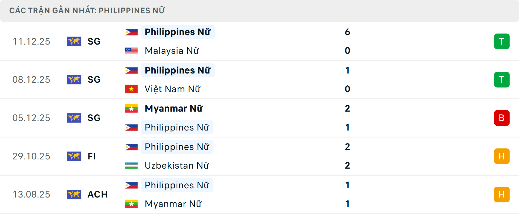The image size is (519, 214).
Task: Open the FI competition globe icon
Action: pyautogui.click(x=74, y=156)
